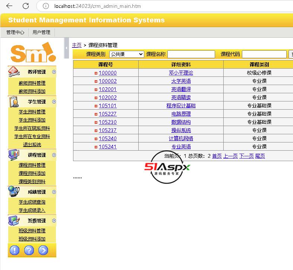293x270 pixels.
Task: Click the red arrow icon beside 105240
Action: point(96,139)
